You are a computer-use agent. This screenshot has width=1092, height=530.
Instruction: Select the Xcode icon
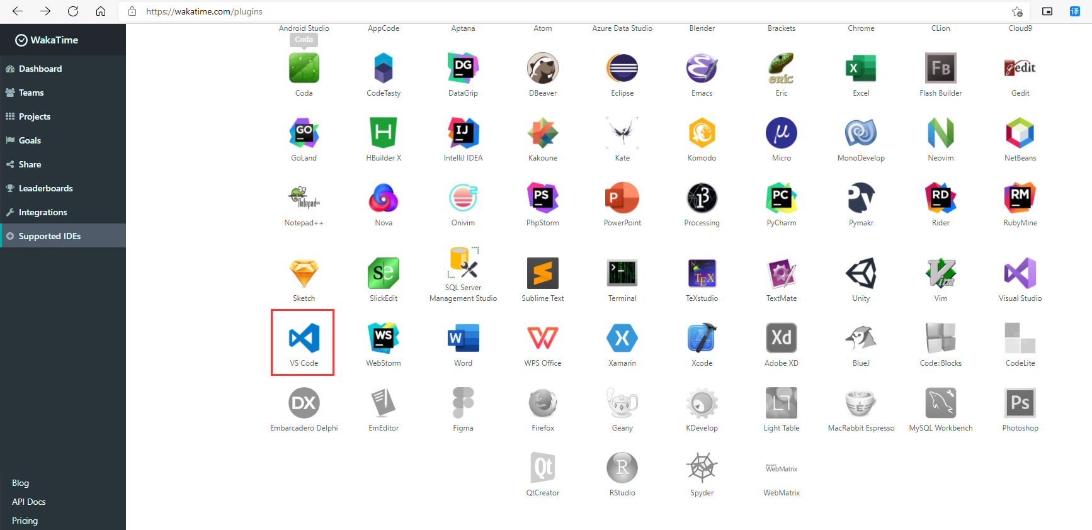pyautogui.click(x=702, y=338)
